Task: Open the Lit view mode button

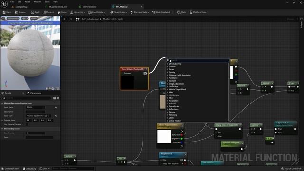Action: tap(25, 19)
